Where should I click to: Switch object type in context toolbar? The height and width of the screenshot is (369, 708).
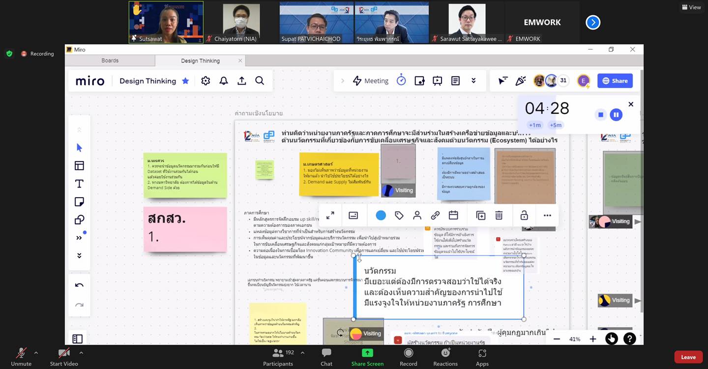tap(353, 215)
